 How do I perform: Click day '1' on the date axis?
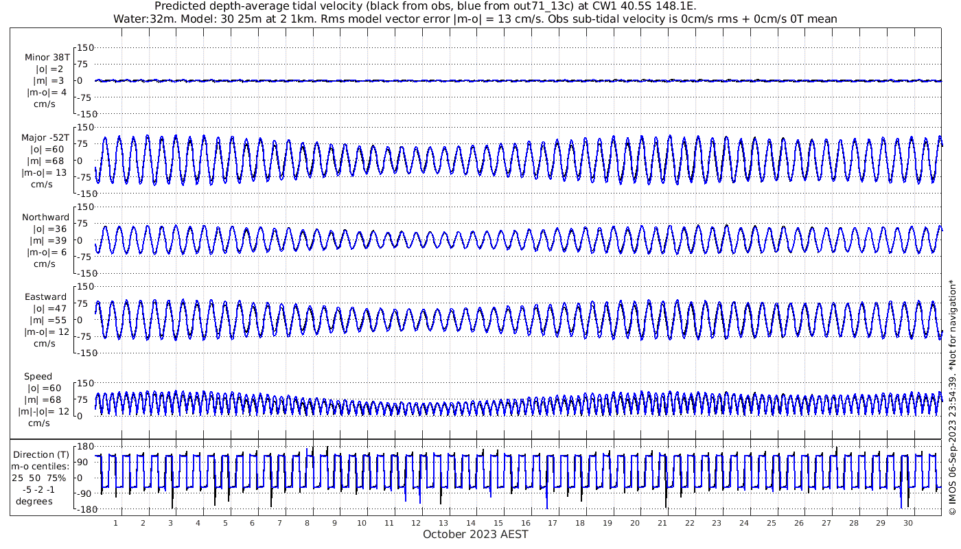[116, 523]
